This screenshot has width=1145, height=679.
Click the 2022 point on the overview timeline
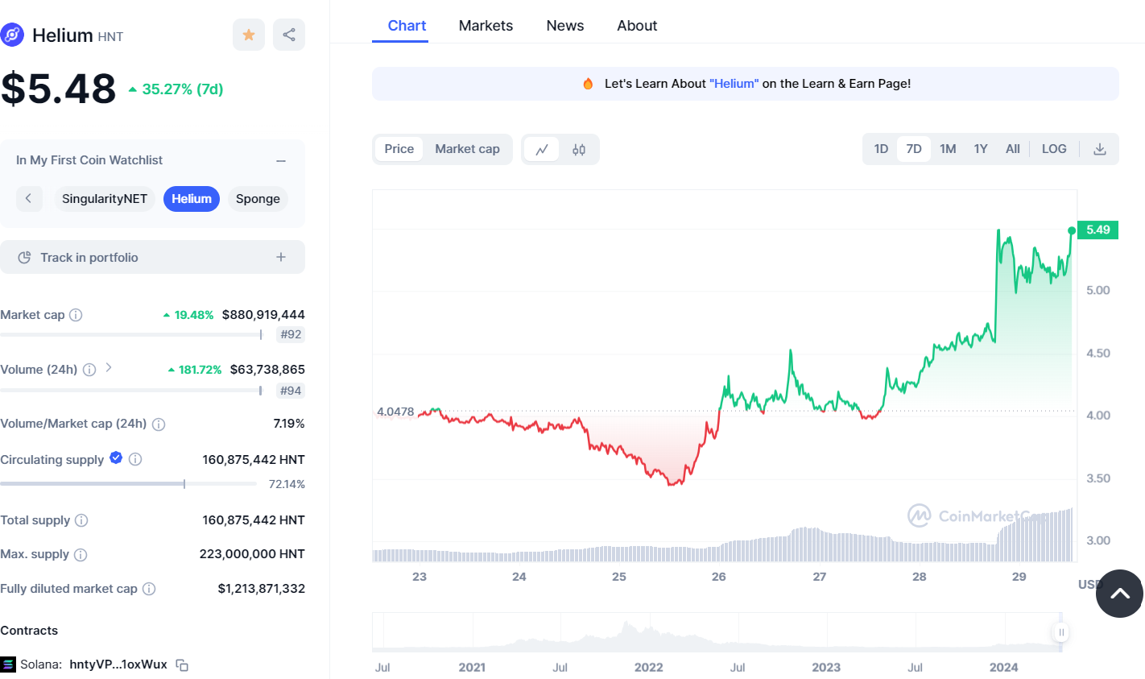click(648, 667)
